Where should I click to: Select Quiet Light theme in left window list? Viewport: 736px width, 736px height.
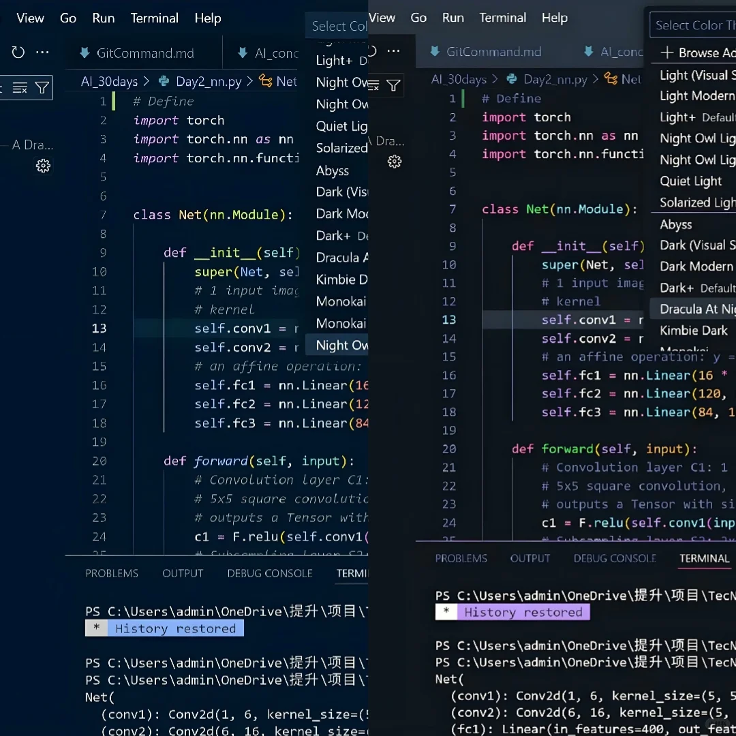click(337, 126)
